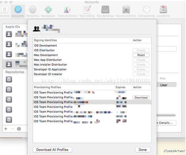Select the highlighted third provisioning profile row
The height and width of the screenshot is (155, 186).
pyautogui.click(x=92, y=102)
